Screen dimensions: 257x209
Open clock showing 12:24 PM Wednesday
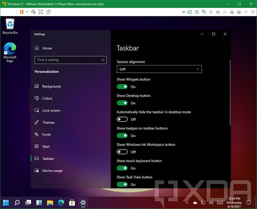coord(234,203)
